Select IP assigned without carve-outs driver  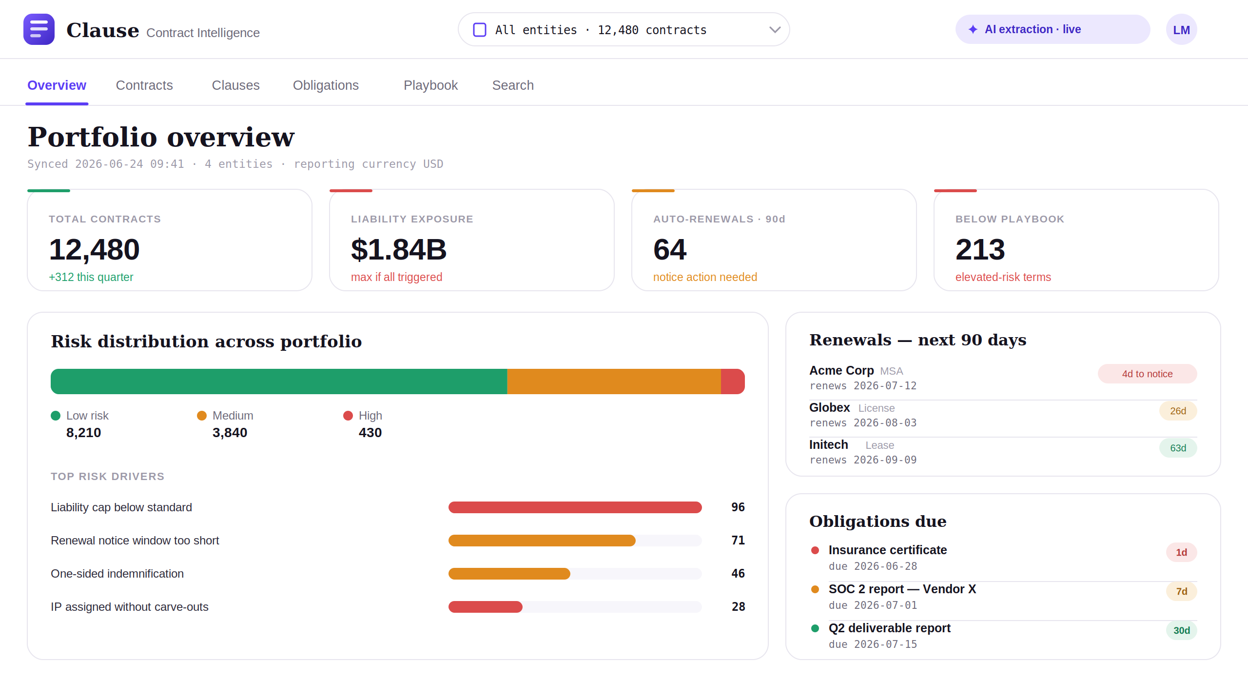pos(398,607)
